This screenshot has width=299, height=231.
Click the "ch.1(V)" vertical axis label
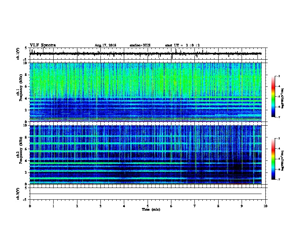click(x=18, y=54)
